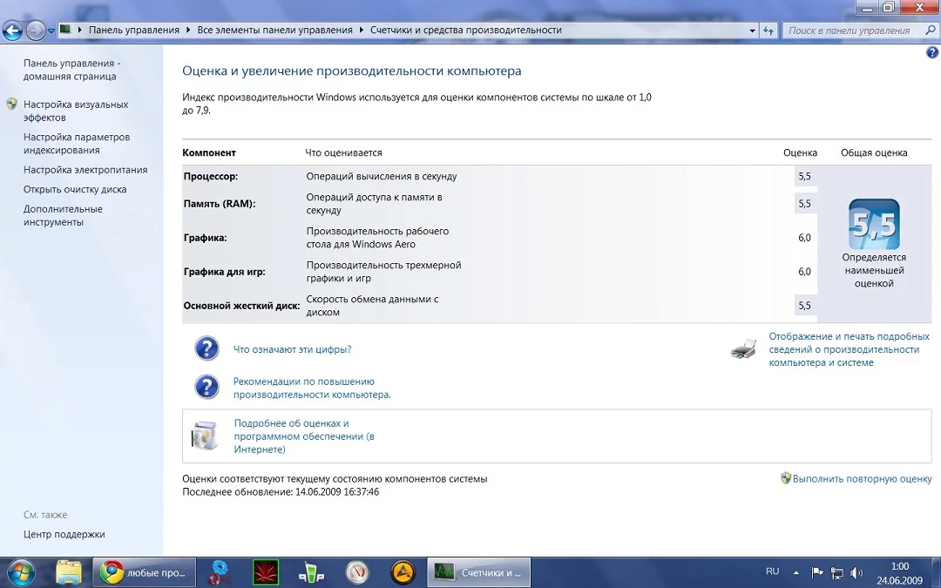Click round compass-like icon in taskbar
Screen dimensions: 941x588
coord(357,572)
